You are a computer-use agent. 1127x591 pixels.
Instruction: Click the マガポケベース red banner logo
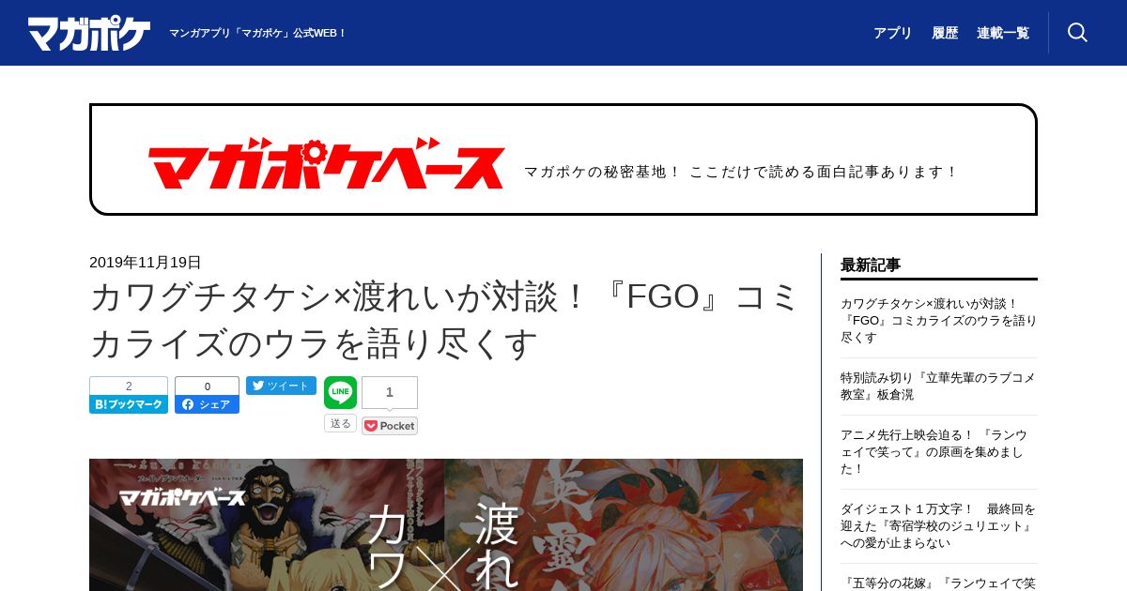tap(326, 163)
